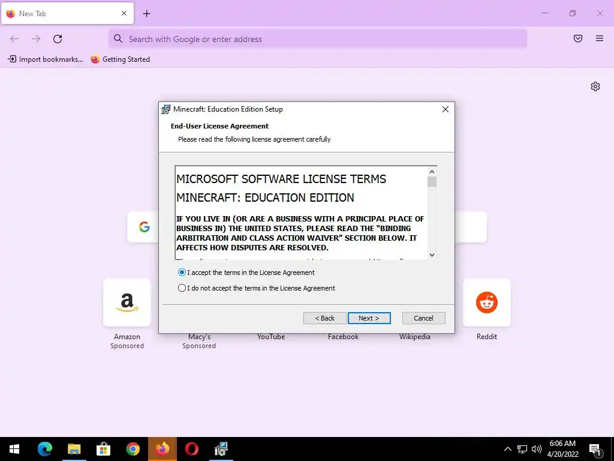Click the license scrollbar thumb
Viewport: 614px width, 461px height.
pyautogui.click(x=432, y=181)
